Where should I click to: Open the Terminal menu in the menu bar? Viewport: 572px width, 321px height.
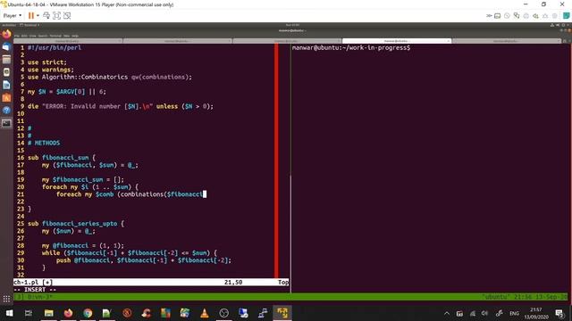point(55,36)
